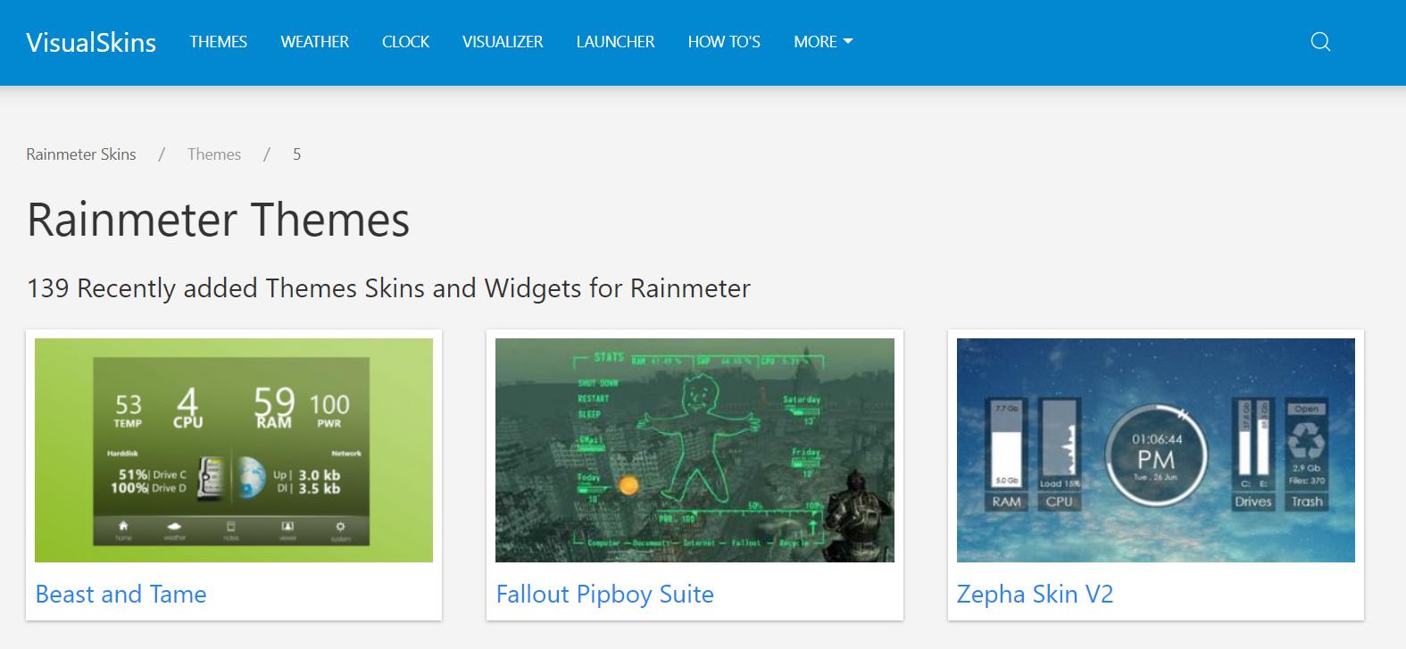1406x649 pixels.
Task: Open the HOW TO'S page
Action: [724, 42]
